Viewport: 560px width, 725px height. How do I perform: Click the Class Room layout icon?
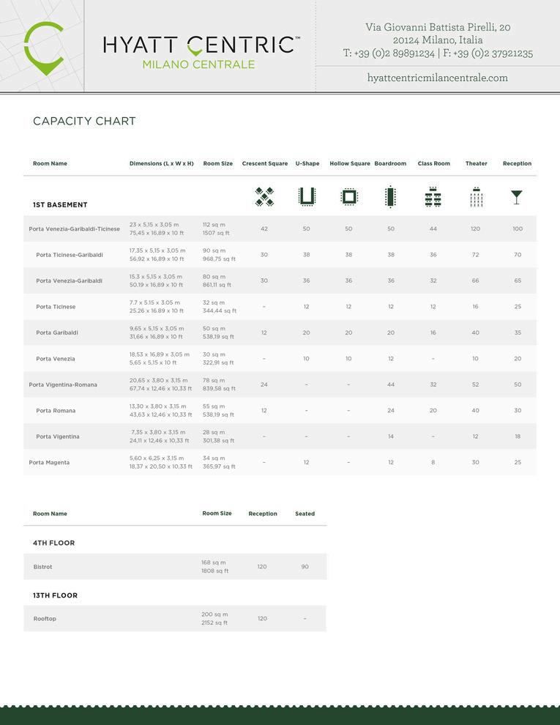click(x=433, y=197)
